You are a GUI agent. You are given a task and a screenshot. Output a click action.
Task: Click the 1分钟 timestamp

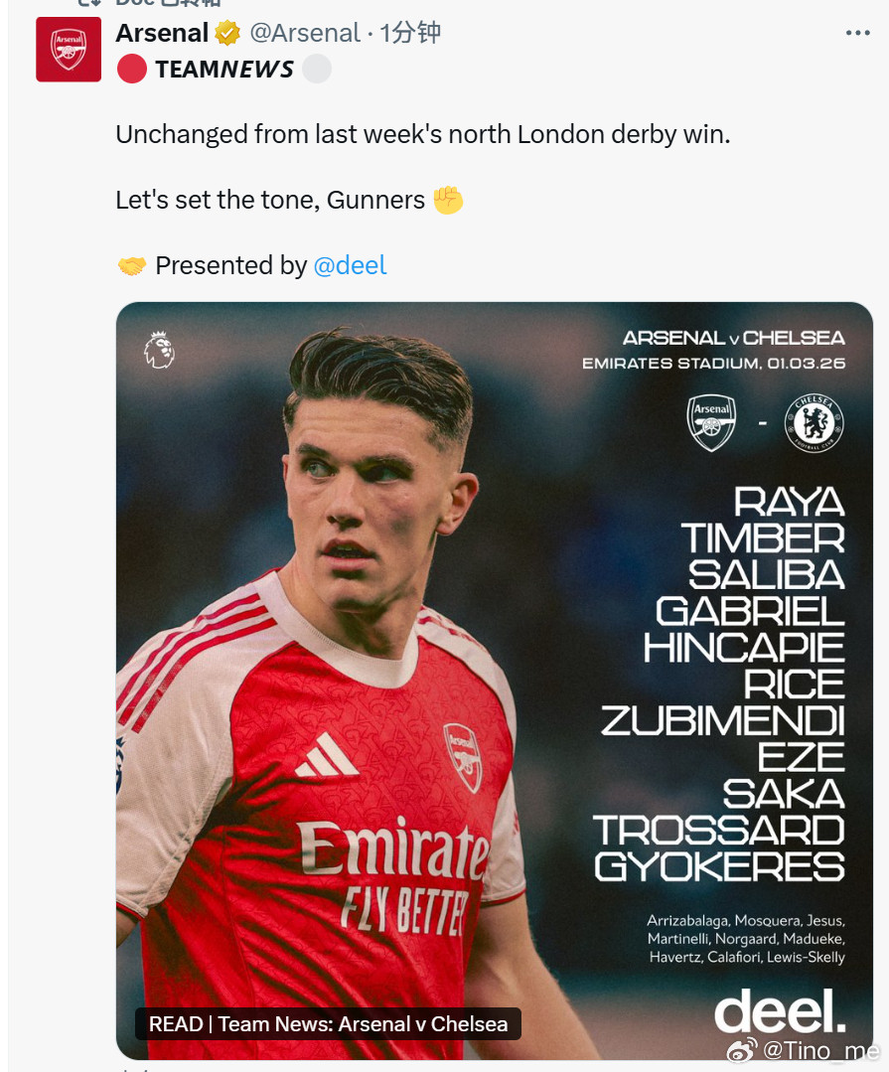[410, 33]
